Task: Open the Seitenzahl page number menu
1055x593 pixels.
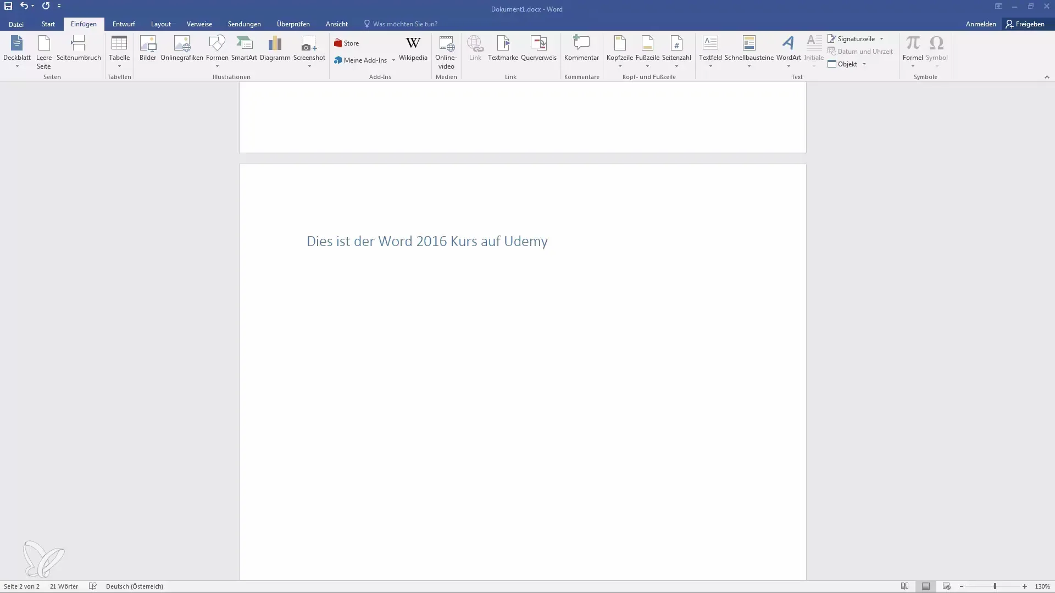Action: [676, 52]
